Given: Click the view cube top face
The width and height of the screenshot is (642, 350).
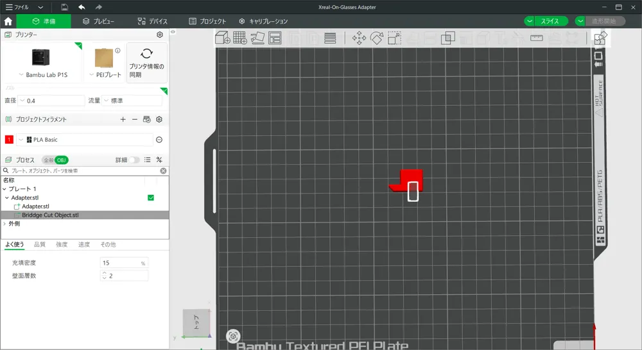Looking at the screenshot, I should (196, 322).
